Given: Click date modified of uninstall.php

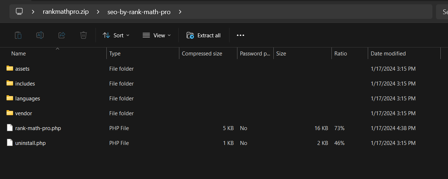Looking at the screenshot, I should click(x=393, y=143).
